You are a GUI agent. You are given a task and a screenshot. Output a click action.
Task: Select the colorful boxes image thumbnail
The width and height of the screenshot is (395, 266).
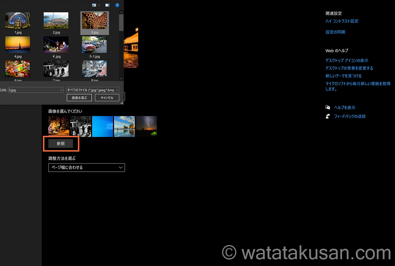click(18, 69)
